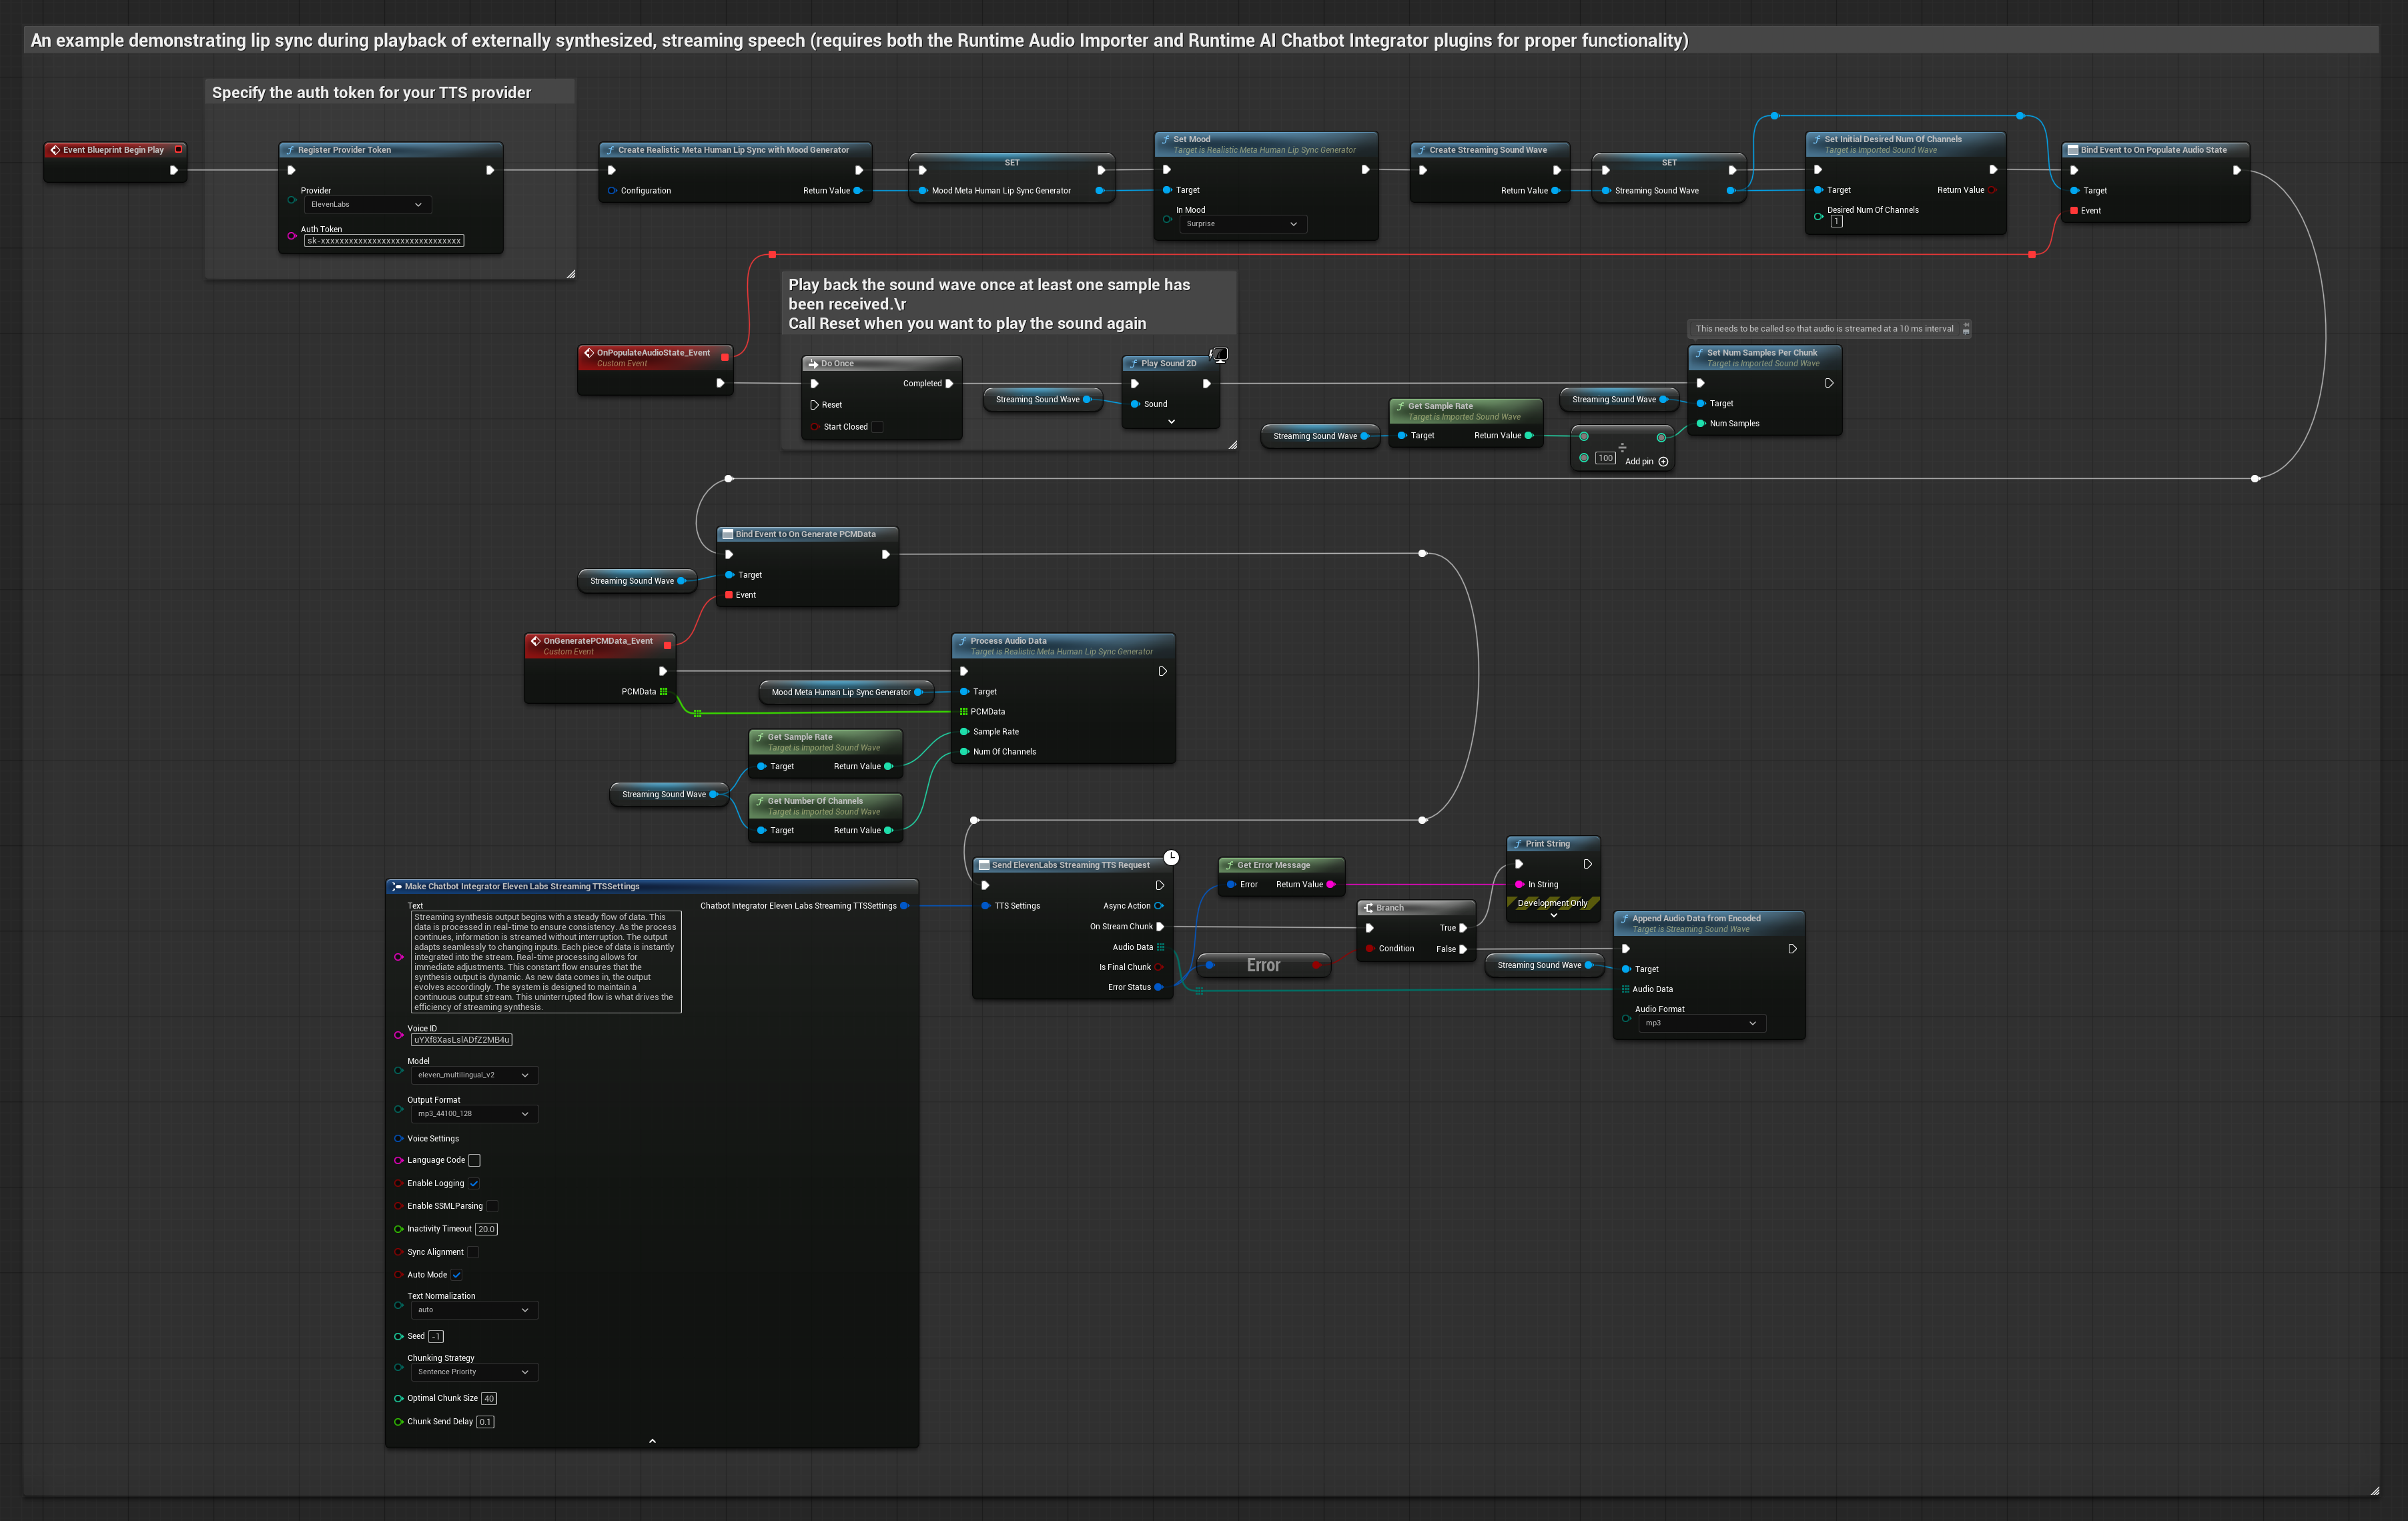Click the Voice ID text field
The width and height of the screenshot is (2408, 1521).
click(461, 1040)
